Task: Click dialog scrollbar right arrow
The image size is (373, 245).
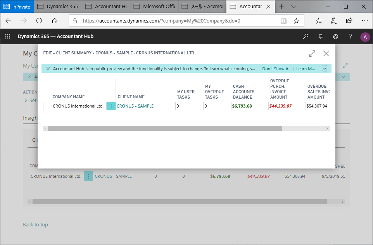Action: coord(327,129)
